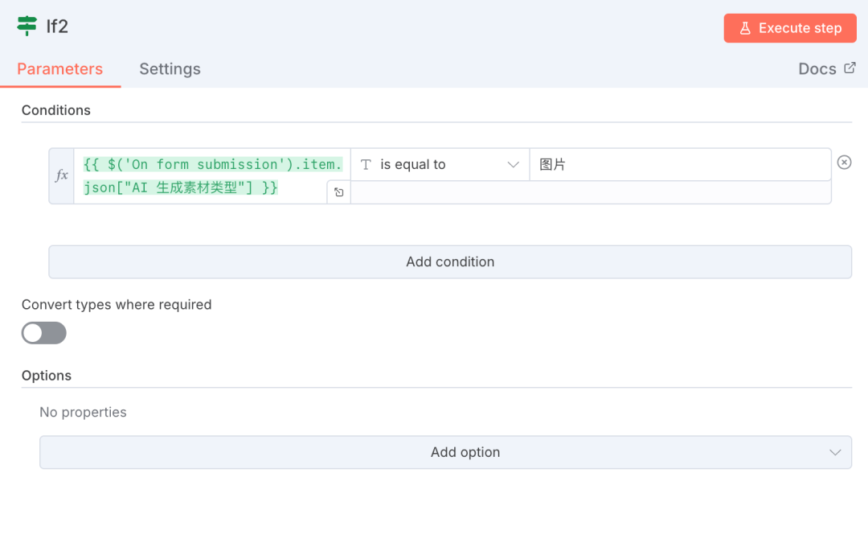Open the Docs link
The width and height of the screenshot is (868, 543).
[x=817, y=69]
